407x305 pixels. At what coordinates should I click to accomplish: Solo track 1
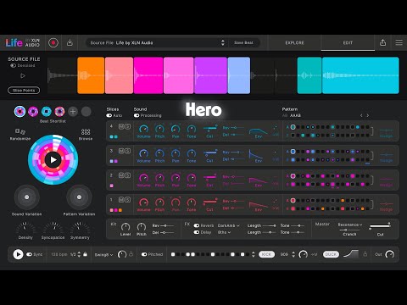tap(127, 200)
